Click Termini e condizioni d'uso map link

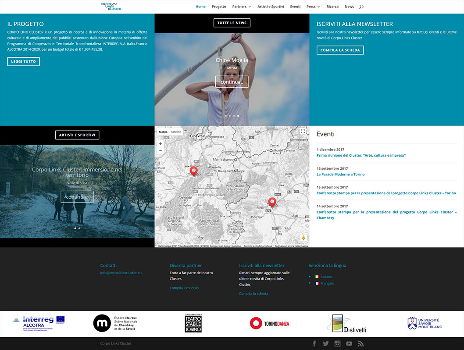[258, 246]
